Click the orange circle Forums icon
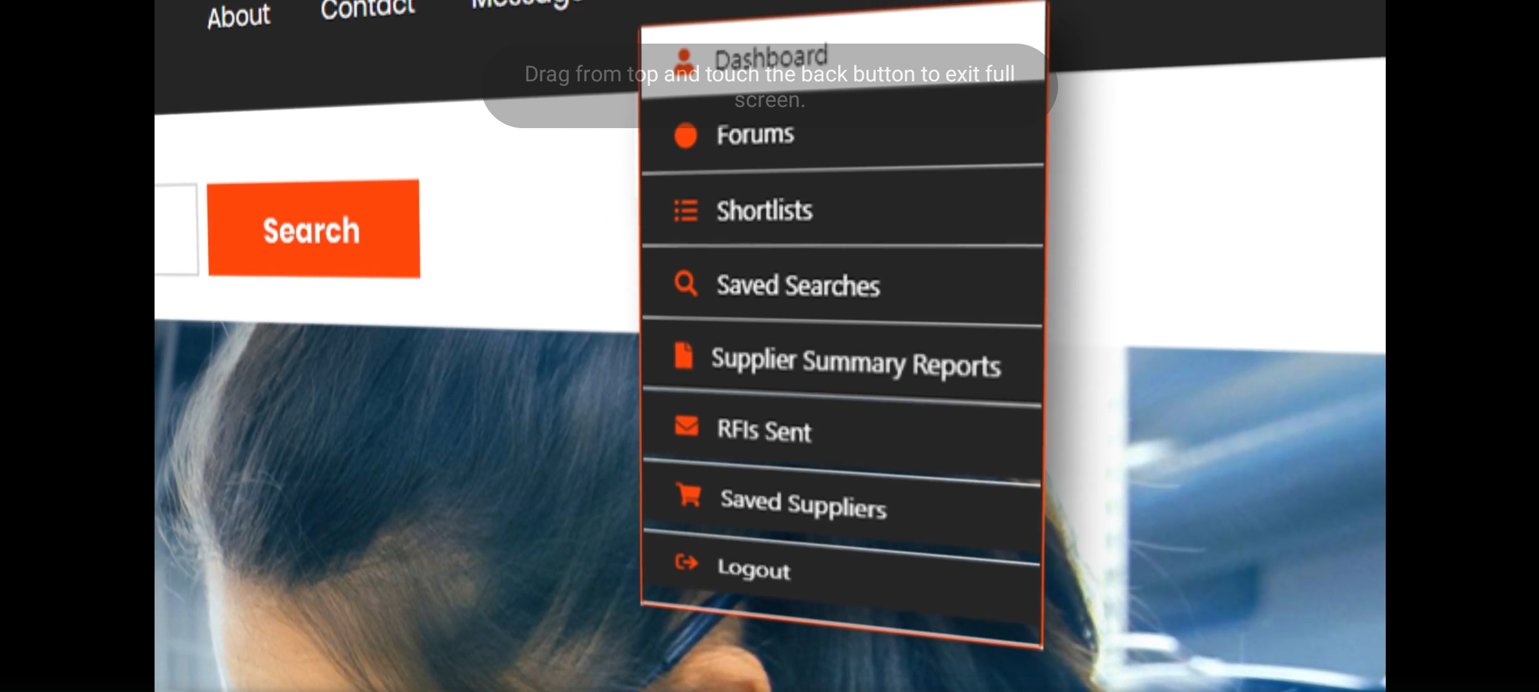 coord(685,135)
